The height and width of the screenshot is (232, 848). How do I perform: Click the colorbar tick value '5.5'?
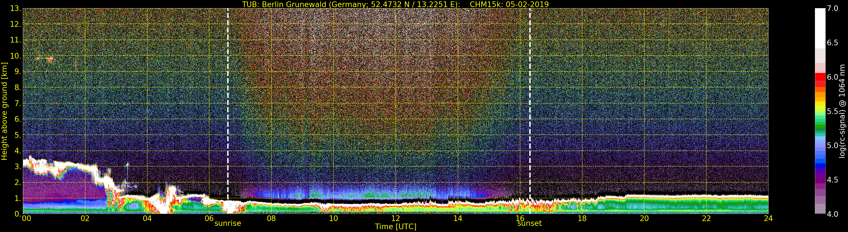click(x=832, y=111)
